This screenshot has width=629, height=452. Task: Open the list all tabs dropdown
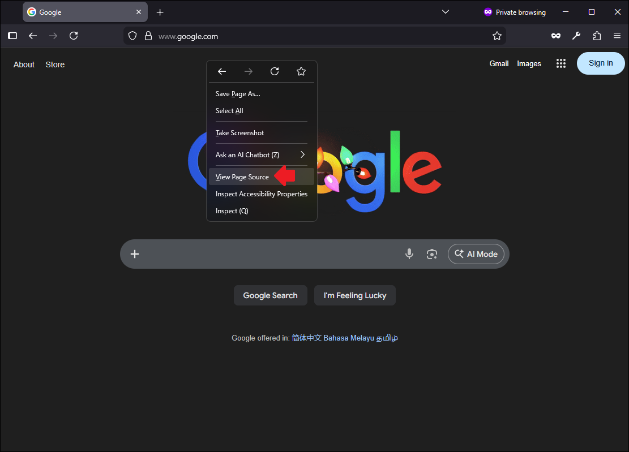tap(445, 12)
